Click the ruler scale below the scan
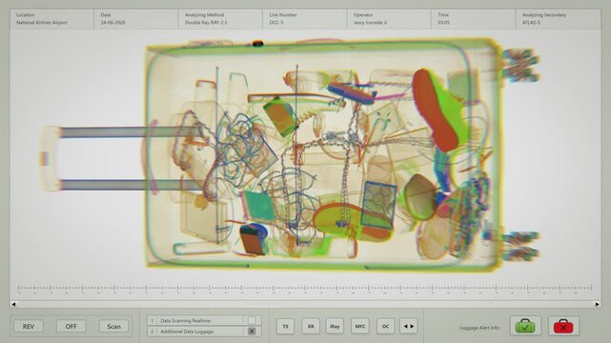This screenshot has width=611, height=343. [x=305, y=289]
